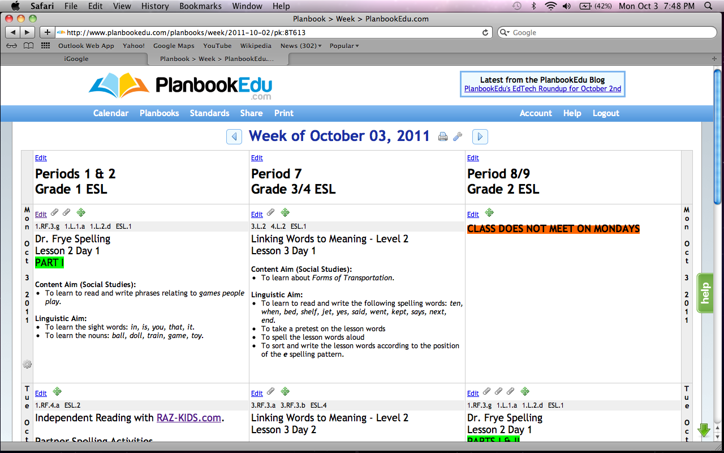Open the wrench settings icon beside the week title
Screen dimensions: 724x453
pyautogui.click(x=458, y=136)
